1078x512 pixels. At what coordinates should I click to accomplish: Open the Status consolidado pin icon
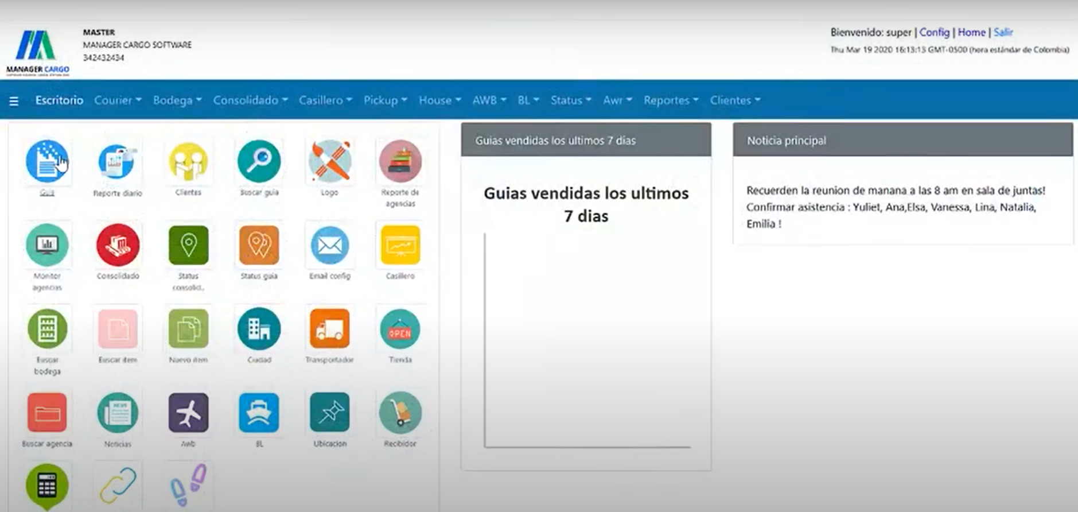point(188,245)
